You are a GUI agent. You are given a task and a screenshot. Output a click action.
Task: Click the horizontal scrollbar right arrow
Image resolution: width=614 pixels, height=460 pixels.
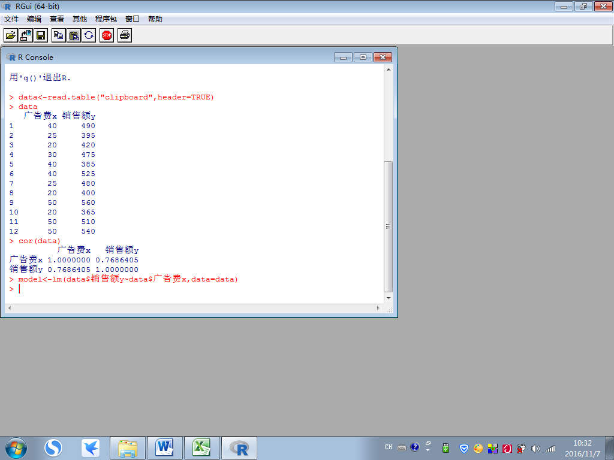(378, 308)
